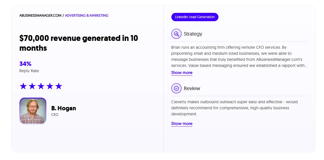Click the Strategy section heading

pyautogui.click(x=193, y=34)
